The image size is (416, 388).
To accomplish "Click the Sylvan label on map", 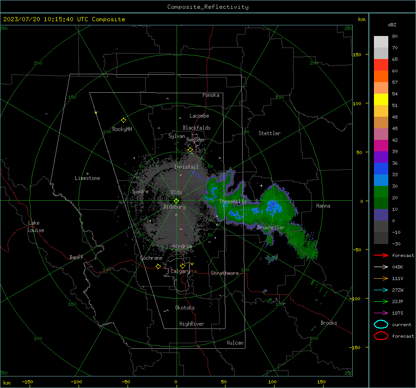I will (177, 136).
